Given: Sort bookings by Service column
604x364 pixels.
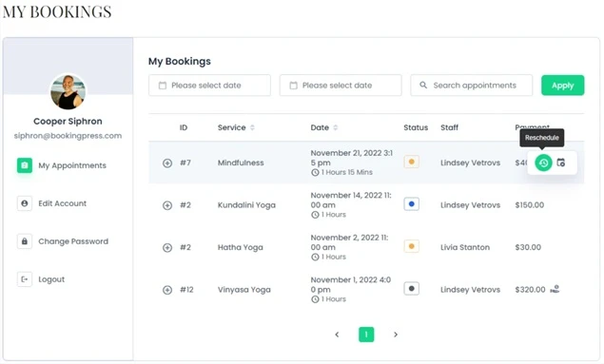Looking at the screenshot, I should coord(252,127).
